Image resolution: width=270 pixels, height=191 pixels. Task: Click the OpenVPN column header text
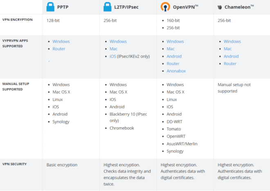click(x=185, y=7)
